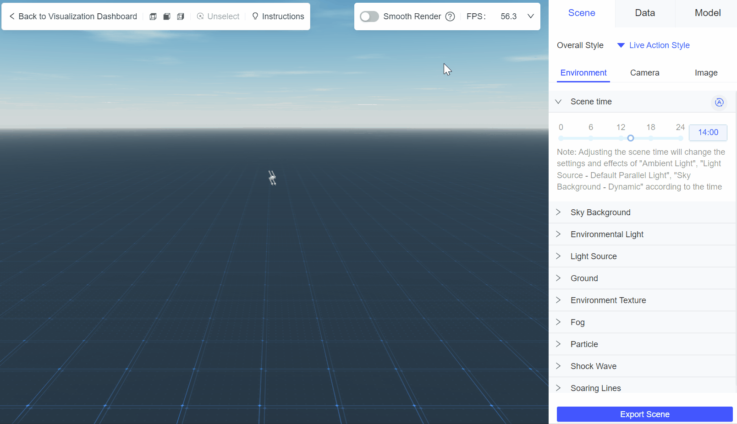Click the Overall Style label
The image size is (737, 424).
pos(580,45)
